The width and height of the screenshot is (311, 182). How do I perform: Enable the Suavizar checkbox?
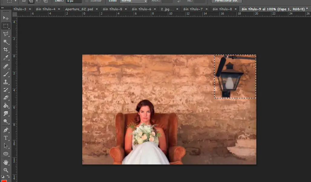pyautogui.click(x=87, y=1)
